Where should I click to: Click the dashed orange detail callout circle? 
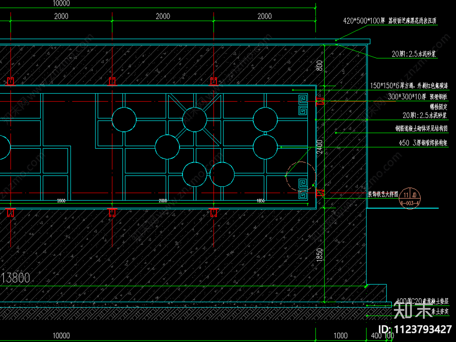pyautogui.click(x=301, y=176)
